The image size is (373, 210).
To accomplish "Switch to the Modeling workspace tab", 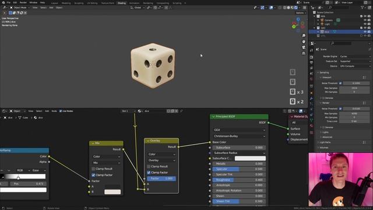I will (66, 3).
